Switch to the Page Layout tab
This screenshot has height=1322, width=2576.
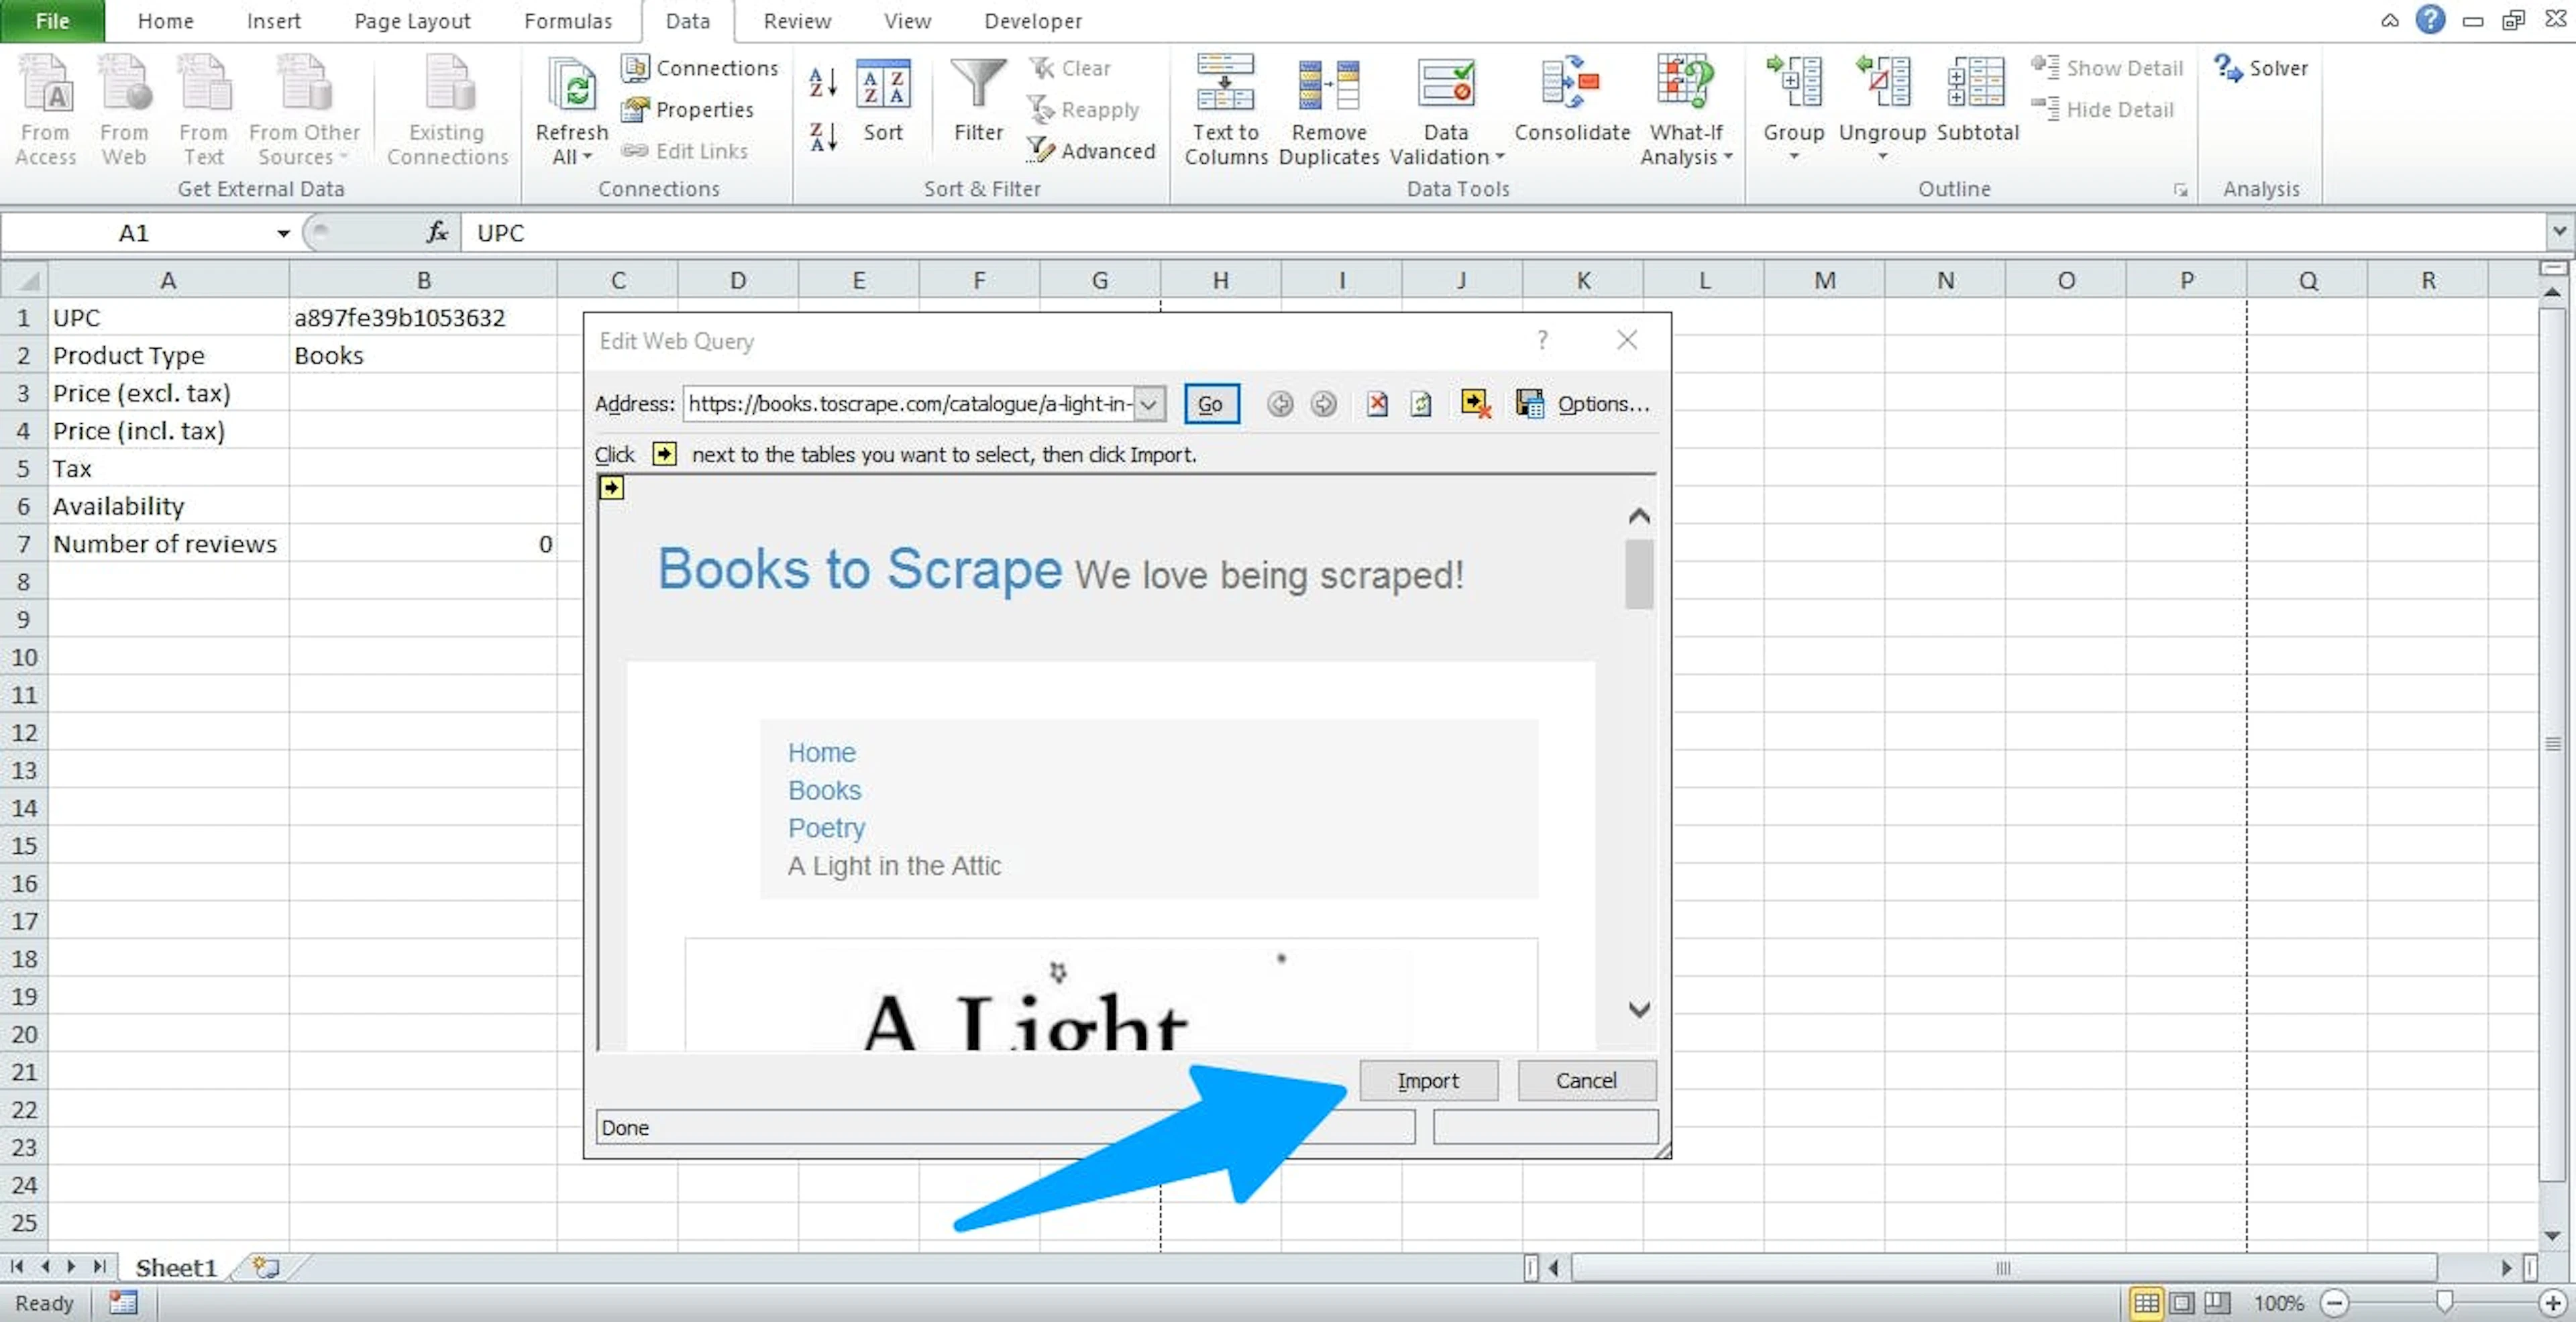[x=412, y=20]
